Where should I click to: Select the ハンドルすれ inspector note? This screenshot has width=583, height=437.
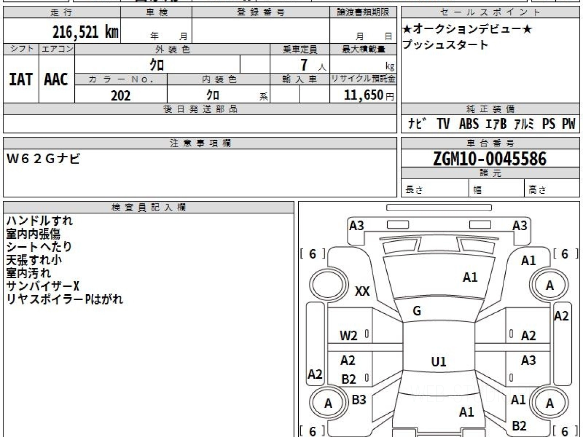(x=39, y=220)
